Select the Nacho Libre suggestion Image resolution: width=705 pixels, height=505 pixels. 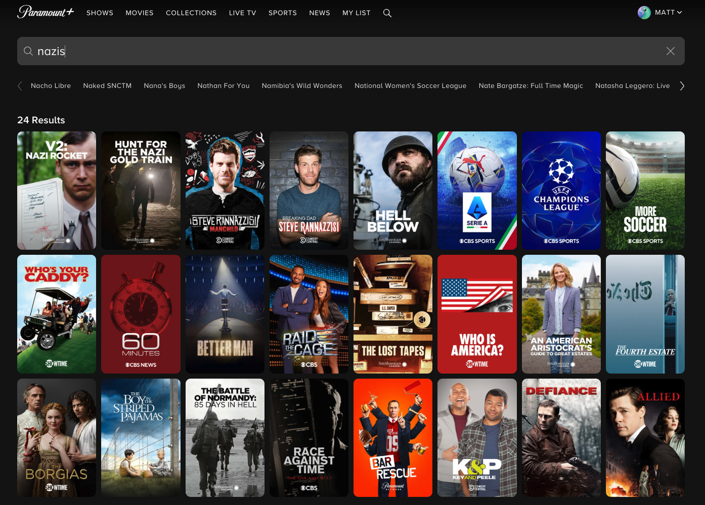click(x=51, y=85)
